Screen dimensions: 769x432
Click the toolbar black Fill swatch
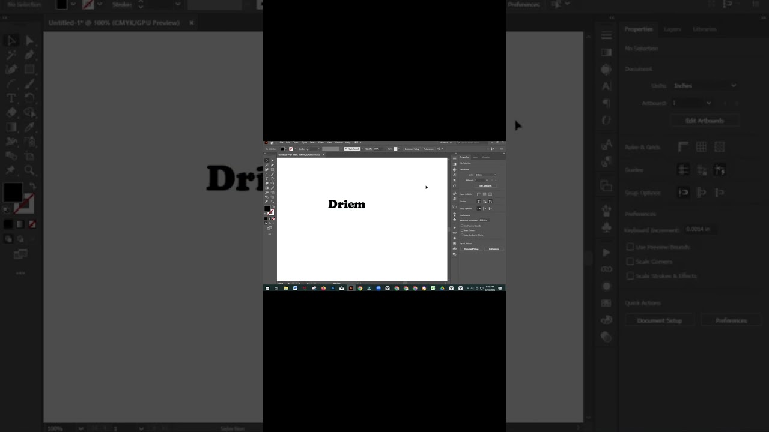click(x=267, y=208)
